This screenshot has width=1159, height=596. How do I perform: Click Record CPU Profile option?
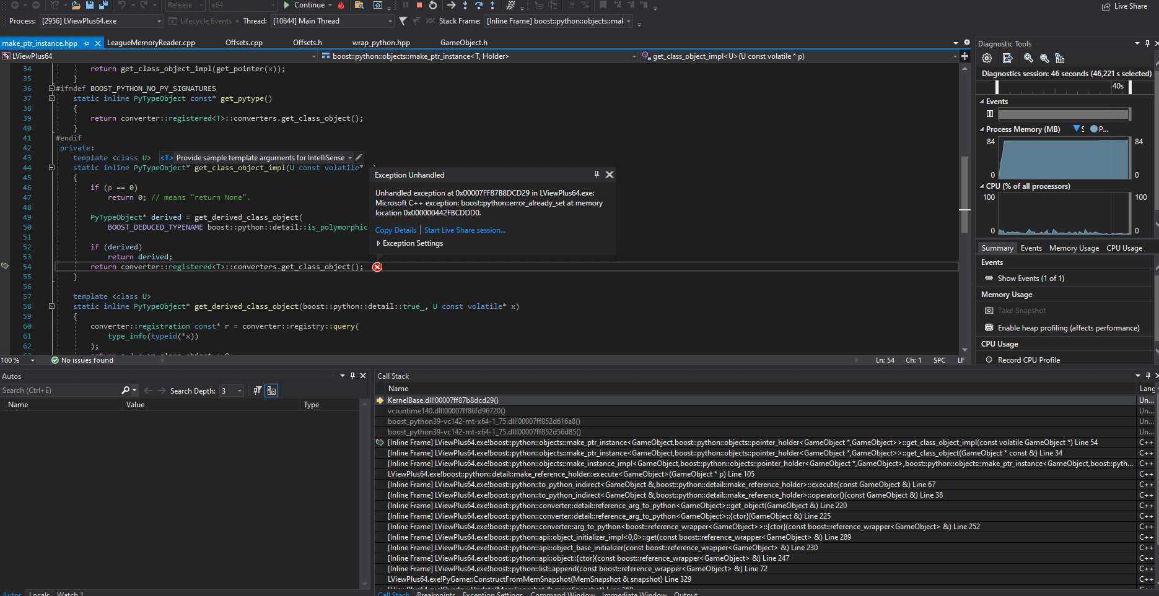1029,360
